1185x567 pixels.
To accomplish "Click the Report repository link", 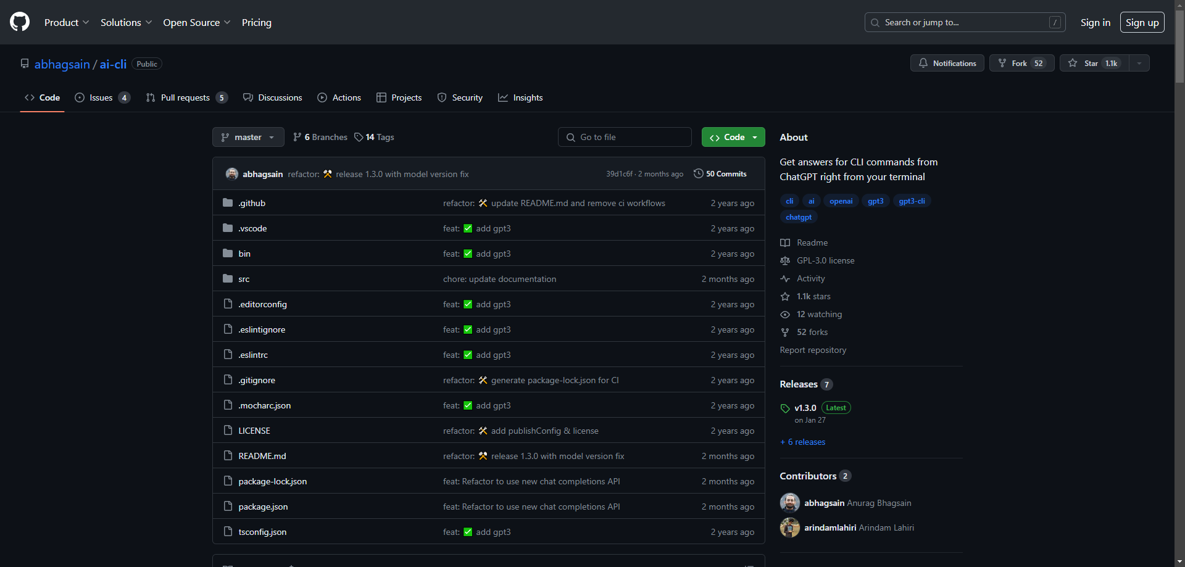I will (x=813, y=350).
